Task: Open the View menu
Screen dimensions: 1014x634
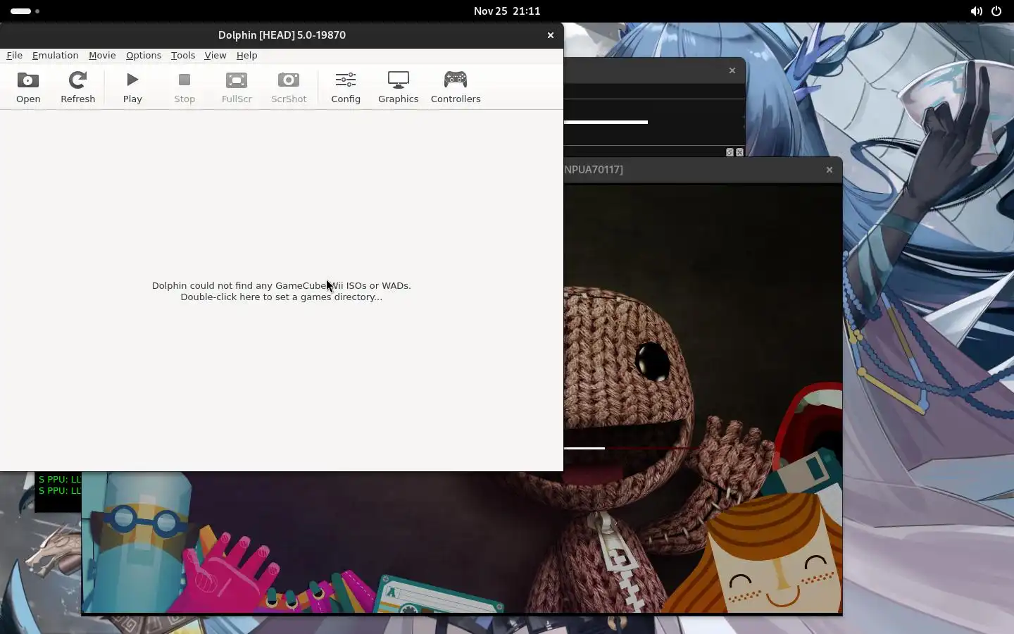Action: (x=215, y=55)
